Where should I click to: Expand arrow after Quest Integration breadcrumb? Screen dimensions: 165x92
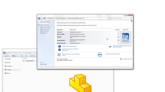coord(33,53)
